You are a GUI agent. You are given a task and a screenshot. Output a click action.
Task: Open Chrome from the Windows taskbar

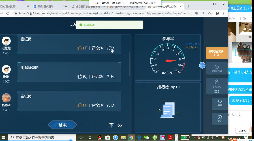(x=131, y=138)
